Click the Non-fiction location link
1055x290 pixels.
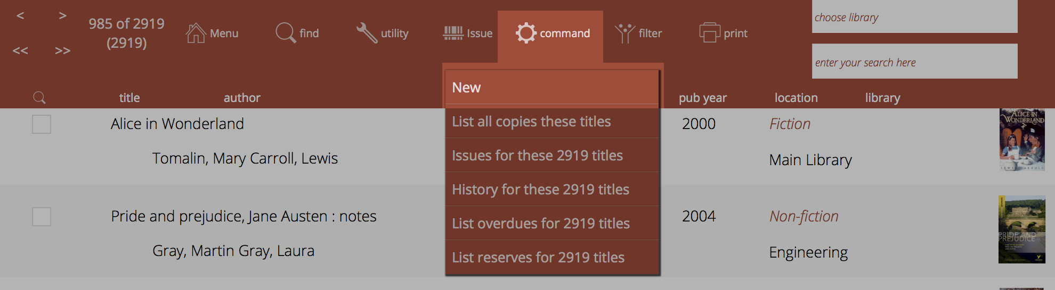[x=804, y=217]
